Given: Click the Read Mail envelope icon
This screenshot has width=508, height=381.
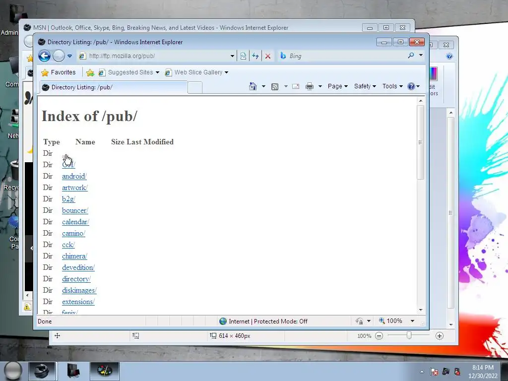Looking at the screenshot, I should [x=296, y=86].
